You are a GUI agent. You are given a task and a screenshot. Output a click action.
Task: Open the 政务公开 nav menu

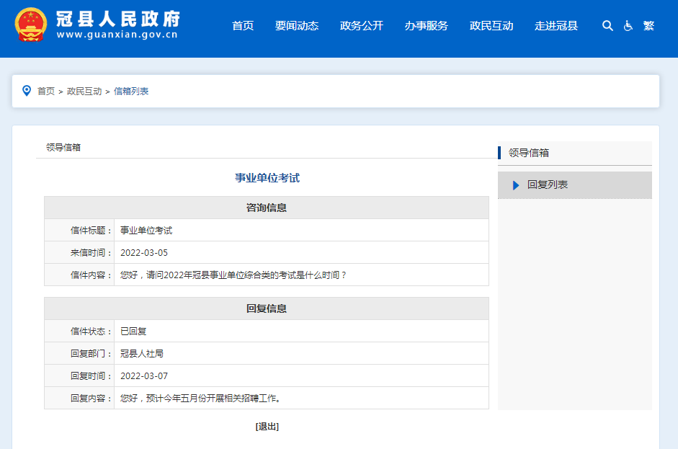[x=362, y=26]
